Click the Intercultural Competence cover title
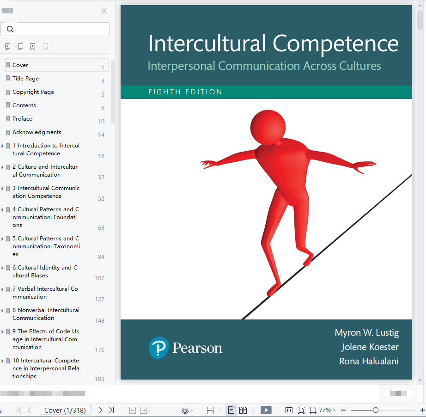Image resolution: width=426 pixels, height=417 pixels. 273,43
